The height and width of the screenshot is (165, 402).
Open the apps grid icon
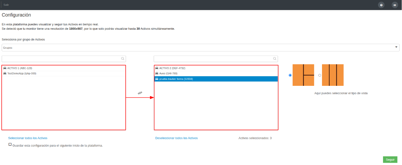click(395, 5)
